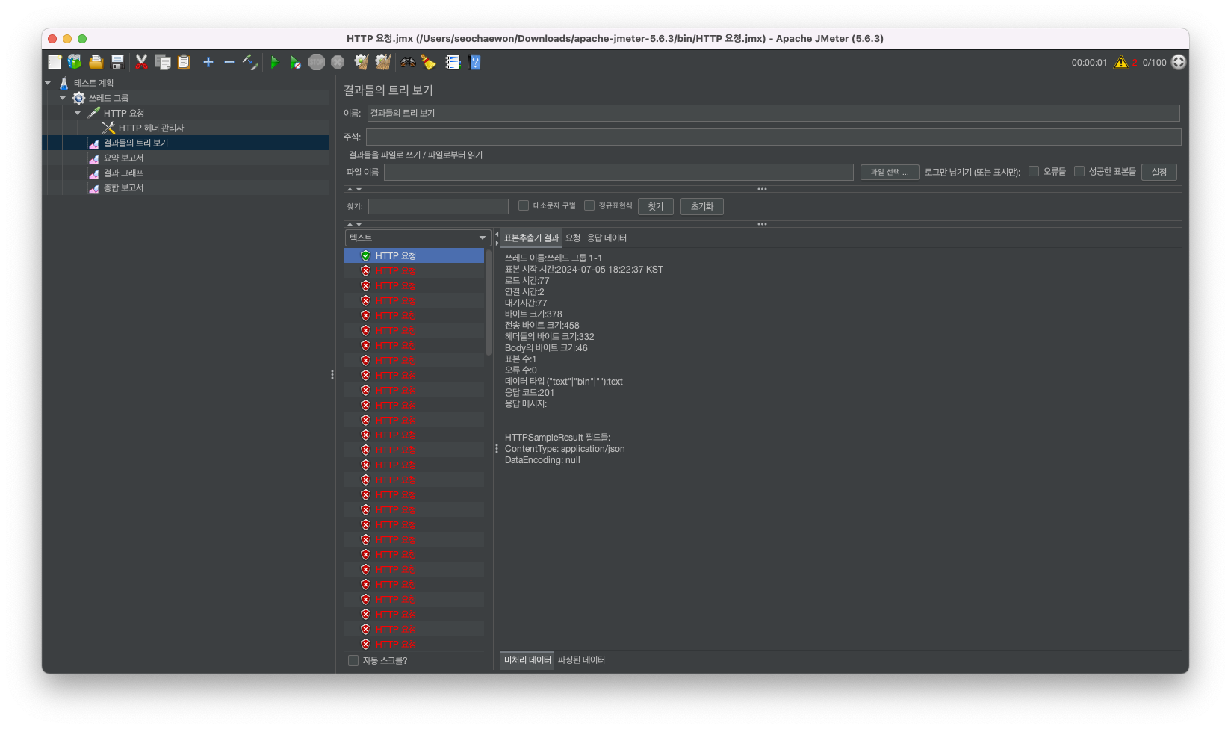Image resolution: width=1231 pixels, height=729 pixels.
Task: Open Search with the binoculars icon
Action: coord(407,62)
